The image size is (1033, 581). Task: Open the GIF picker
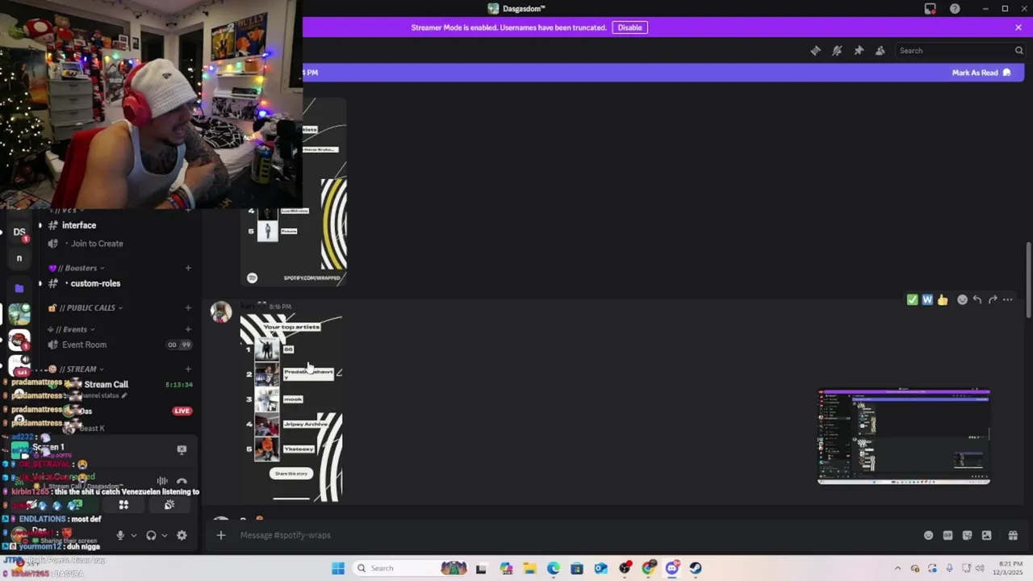click(947, 535)
